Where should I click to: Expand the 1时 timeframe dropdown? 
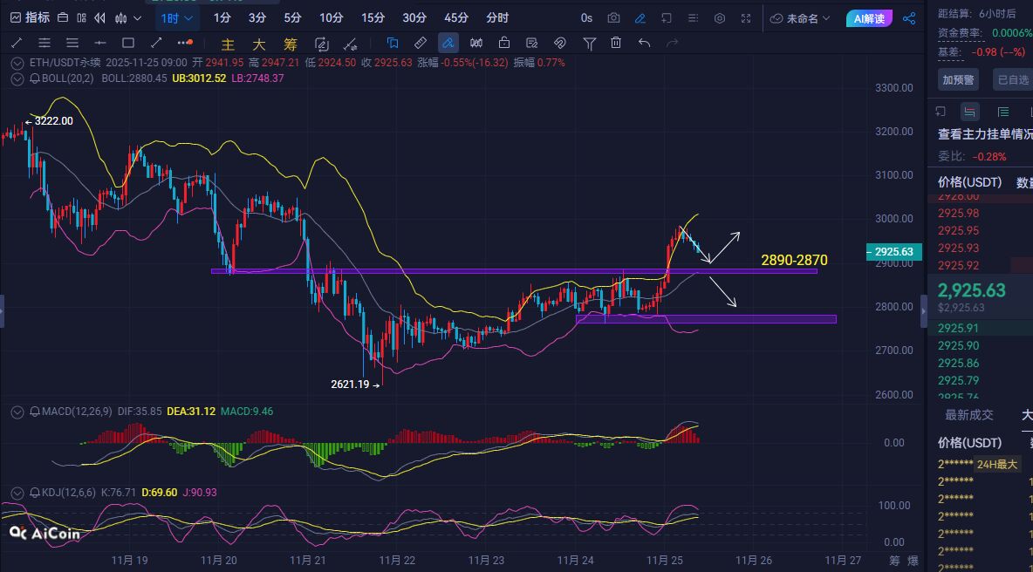tap(177, 18)
